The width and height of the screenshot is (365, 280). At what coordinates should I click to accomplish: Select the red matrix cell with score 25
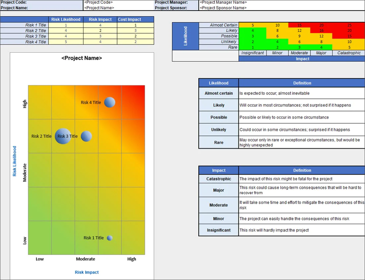pos(348,25)
